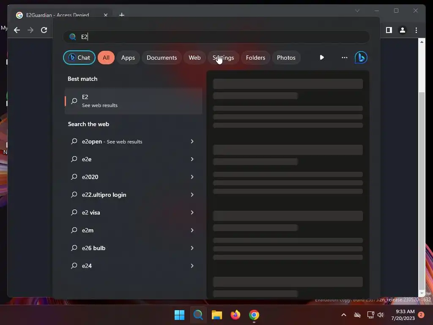The width and height of the screenshot is (433, 325).
Task: Filter search results by Folders
Action: click(x=255, y=58)
